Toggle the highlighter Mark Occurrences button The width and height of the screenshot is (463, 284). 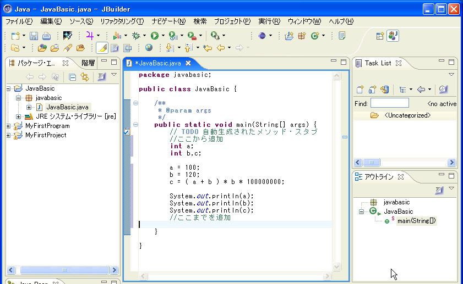(x=102, y=48)
